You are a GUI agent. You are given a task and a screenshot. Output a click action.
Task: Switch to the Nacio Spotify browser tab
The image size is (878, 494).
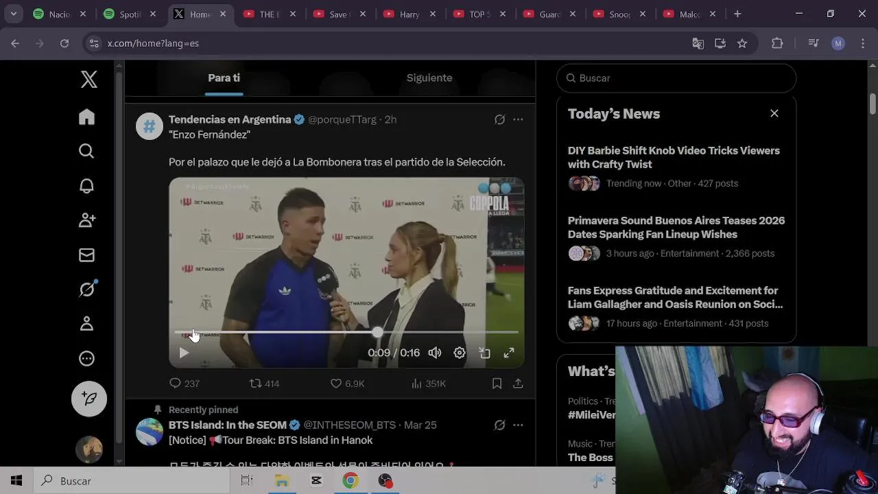60,14
